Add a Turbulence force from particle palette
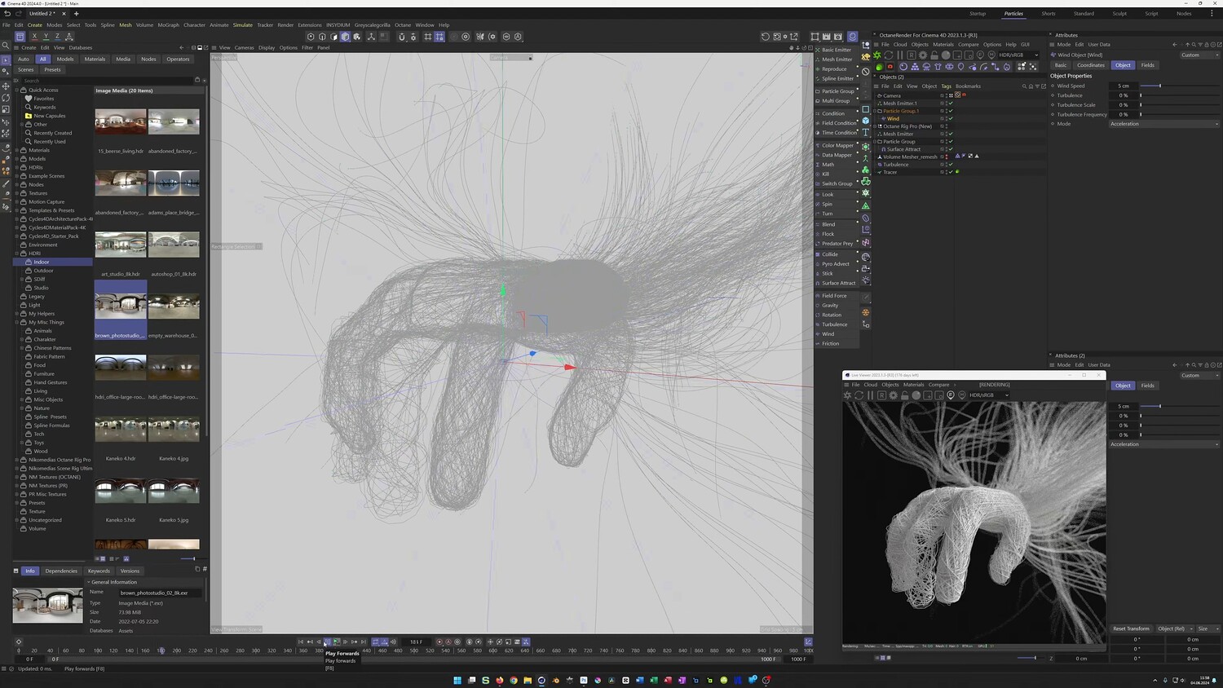This screenshot has height=688, width=1223. 834,324
